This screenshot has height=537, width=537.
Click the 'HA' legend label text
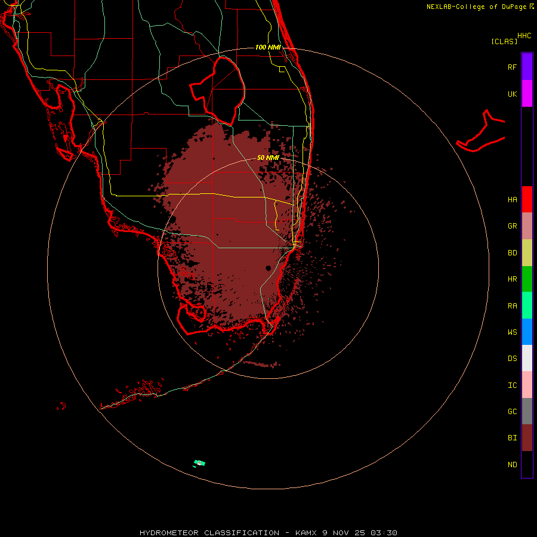[512, 199]
